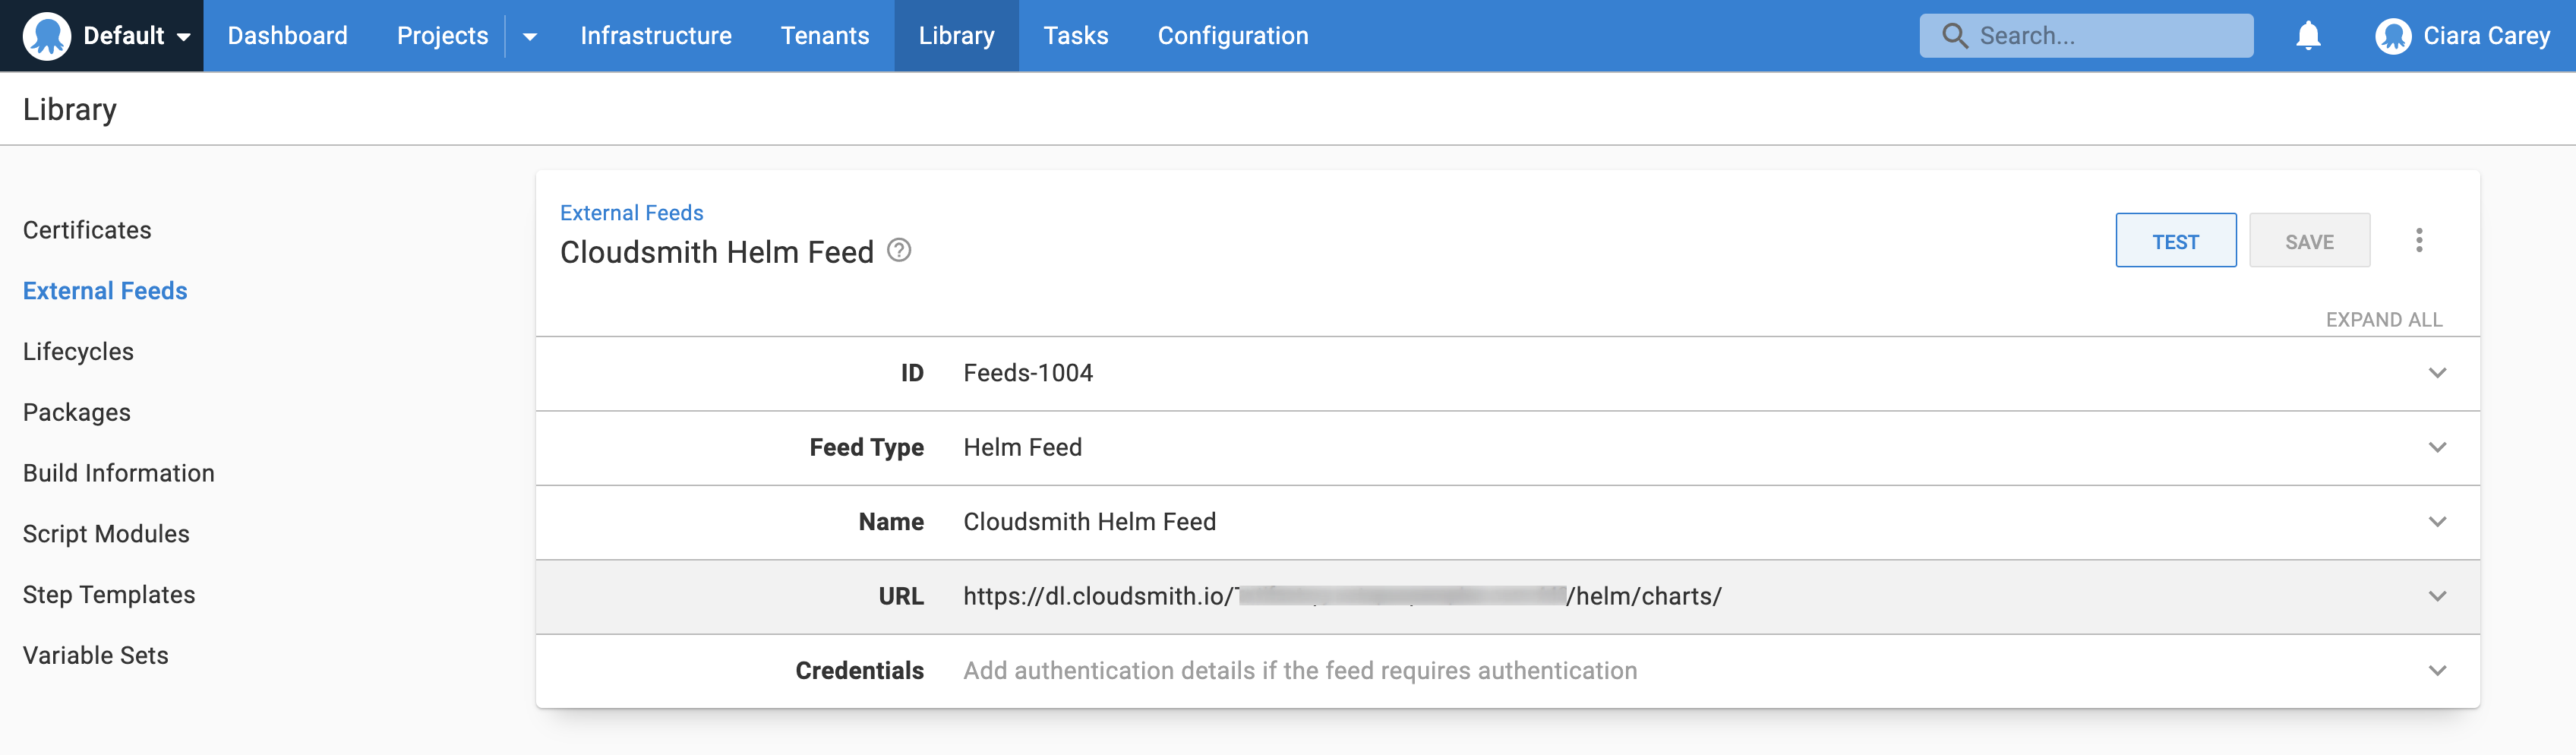Expand the Name section chevron
The height and width of the screenshot is (755, 2576).
click(2437, 522)
